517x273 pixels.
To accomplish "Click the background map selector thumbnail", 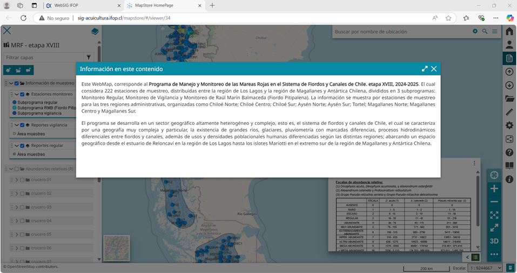I will [x=116, y=248].
